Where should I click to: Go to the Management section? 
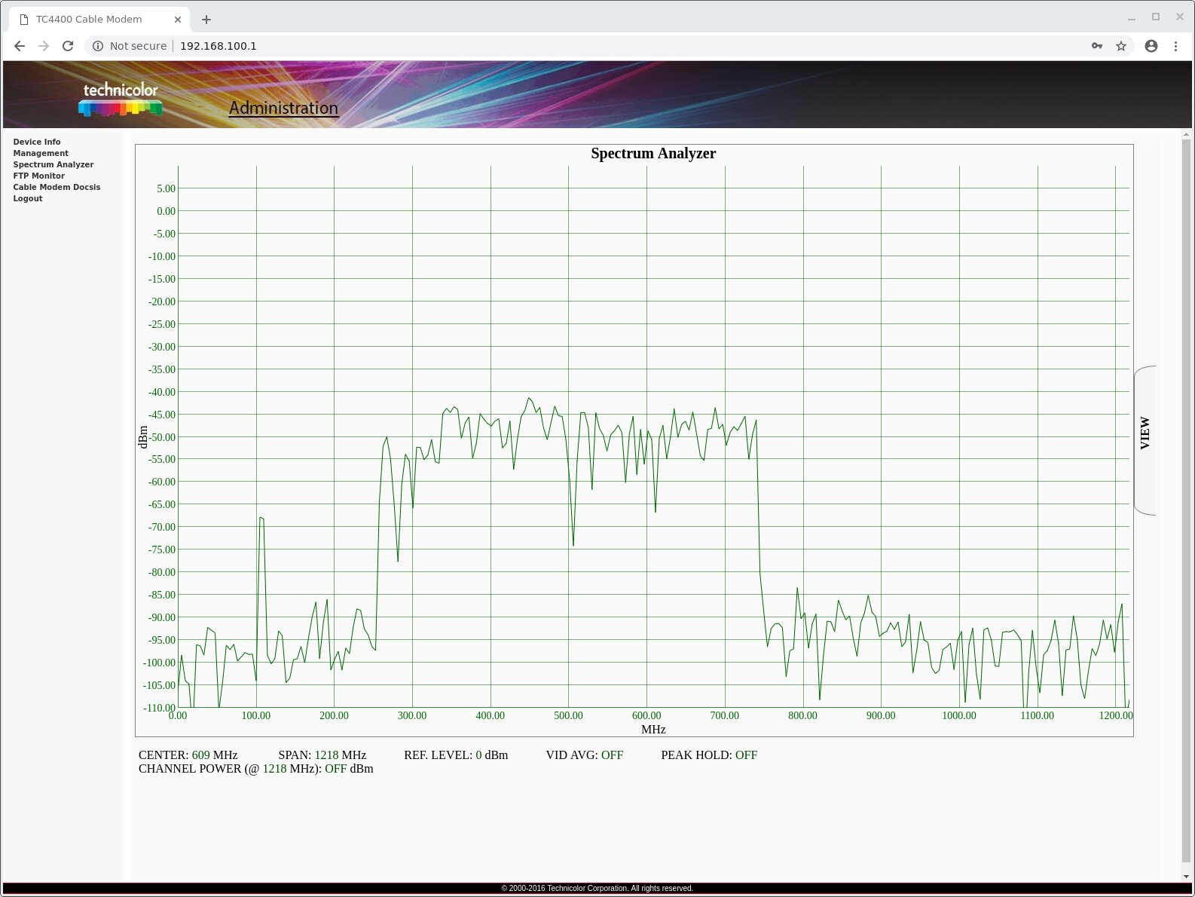(41, 153)
